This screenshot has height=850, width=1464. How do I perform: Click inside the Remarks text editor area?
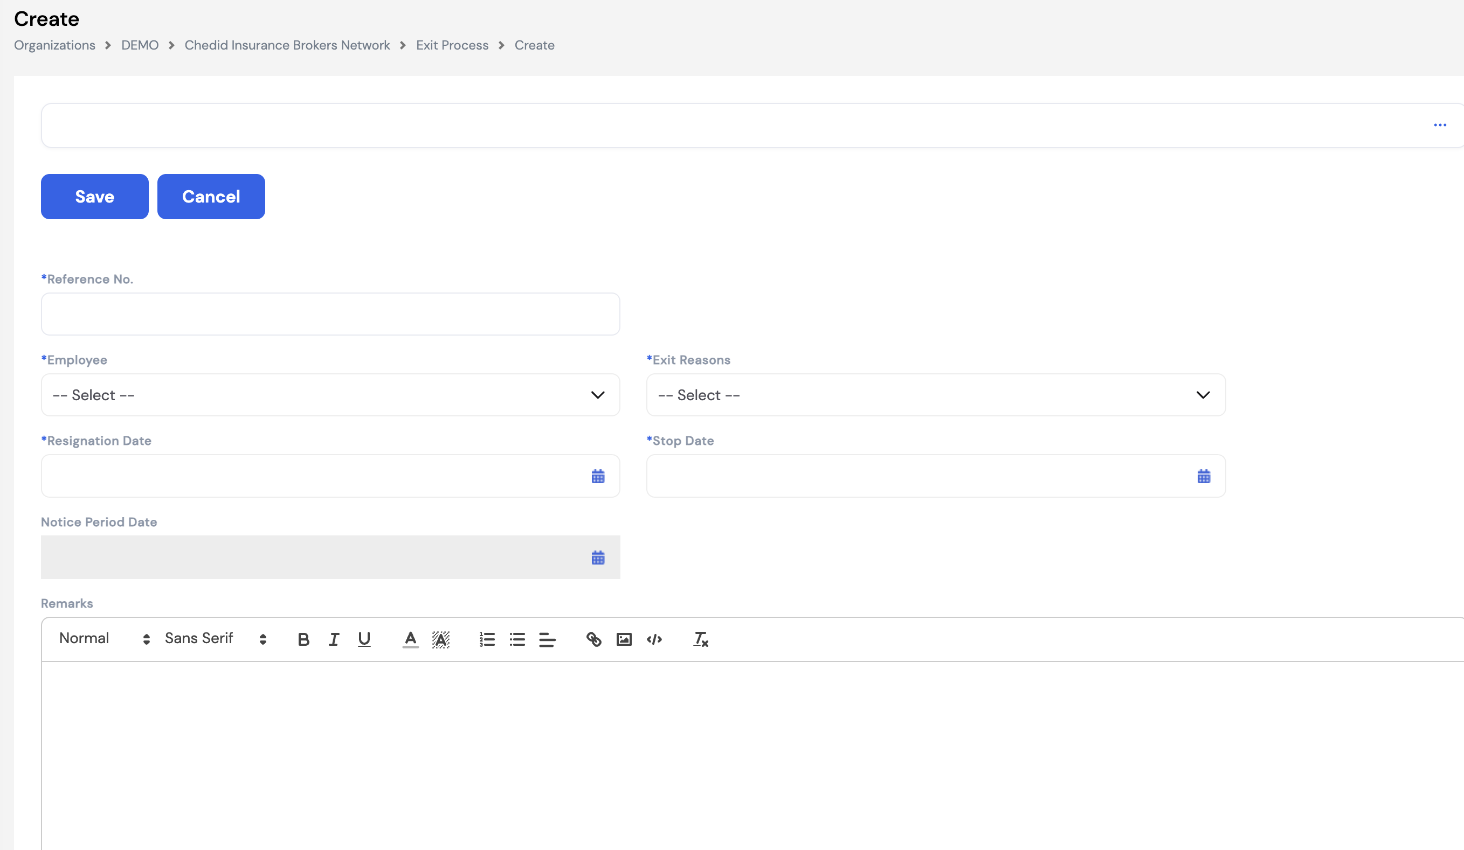[x=752, y=755]
